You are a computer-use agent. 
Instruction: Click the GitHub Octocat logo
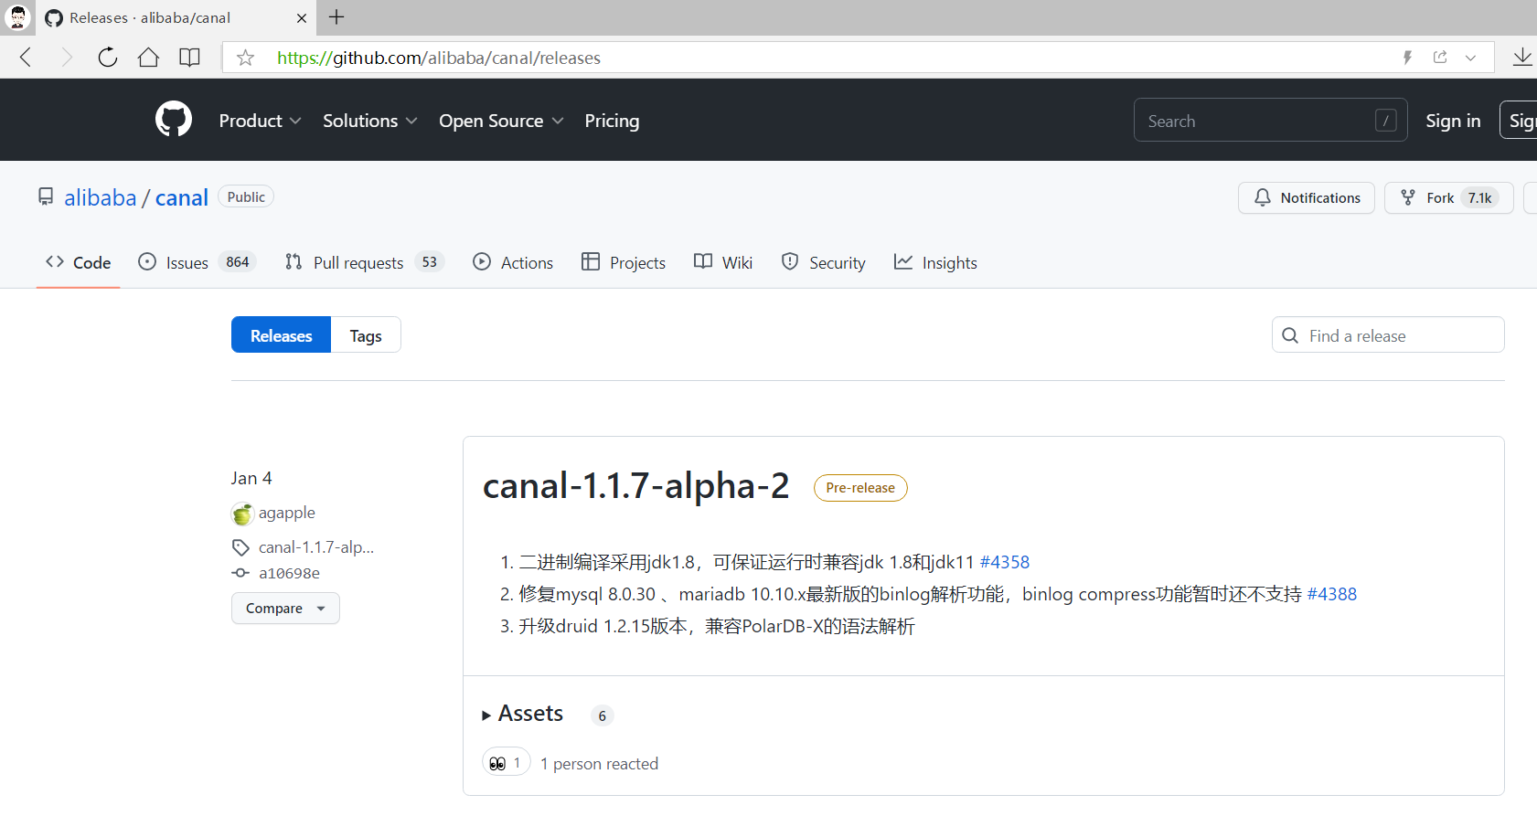tap(174, 120)
